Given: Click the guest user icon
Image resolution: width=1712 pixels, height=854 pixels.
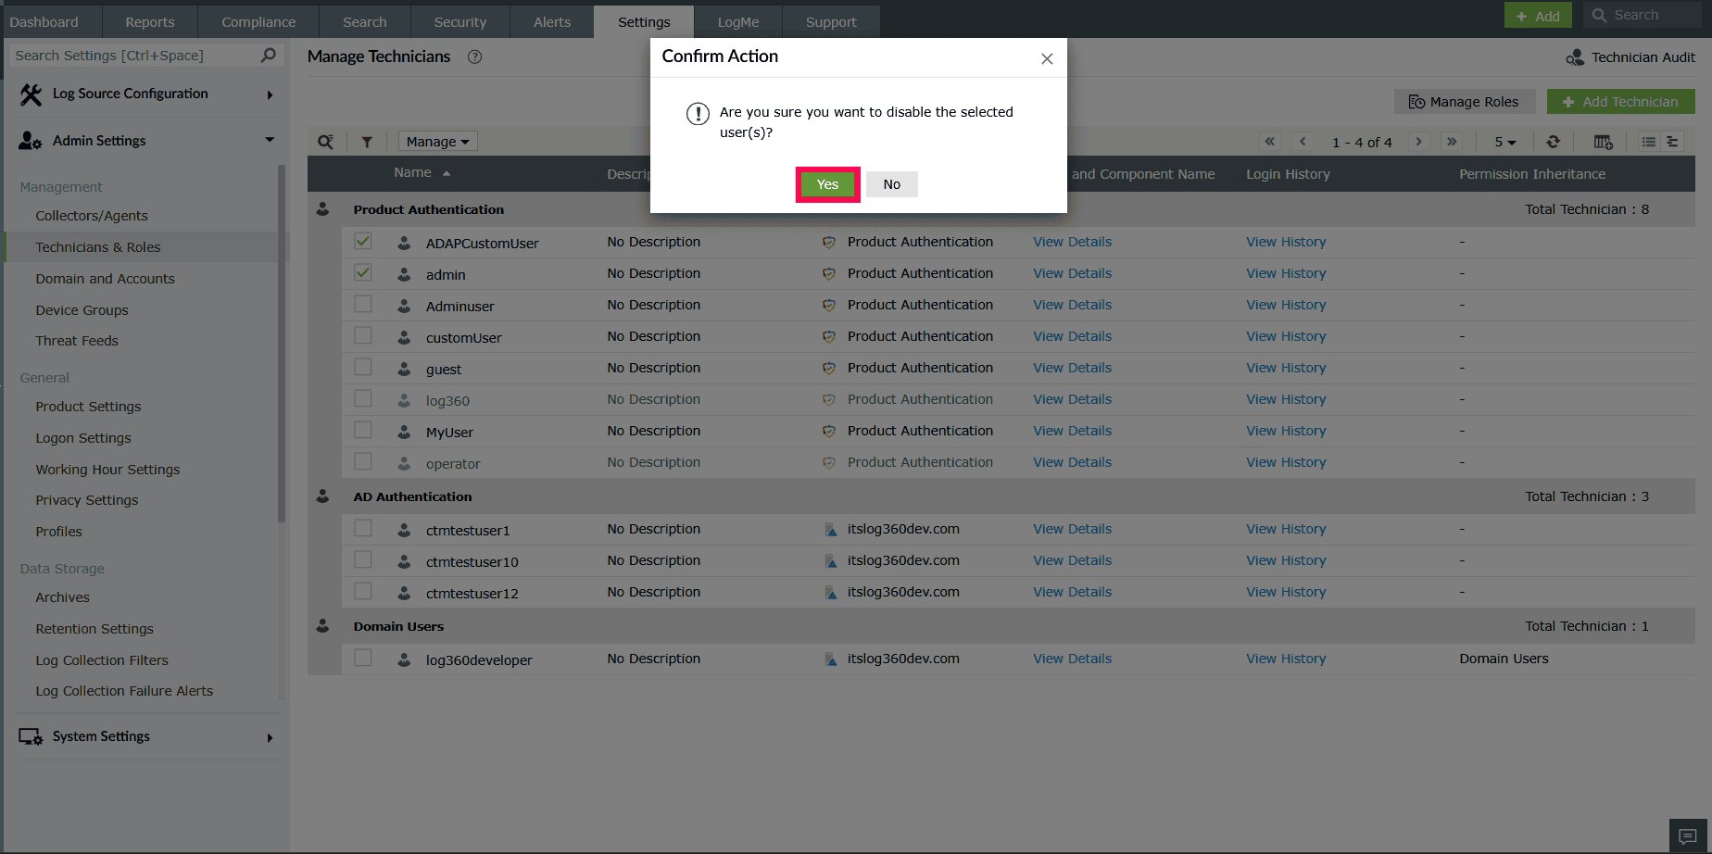Looking at the screenshot, I should 404,369.
